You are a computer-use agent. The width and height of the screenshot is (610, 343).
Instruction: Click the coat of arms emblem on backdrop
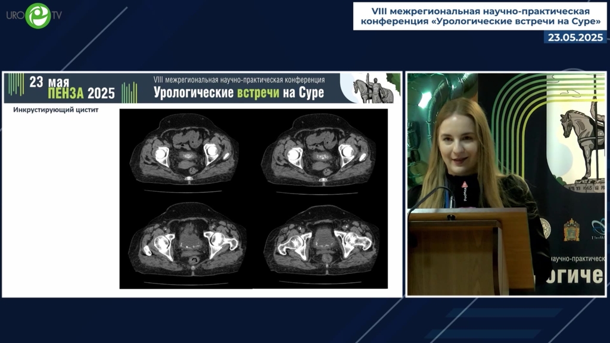pyautogui.click(x=571, y=230)
